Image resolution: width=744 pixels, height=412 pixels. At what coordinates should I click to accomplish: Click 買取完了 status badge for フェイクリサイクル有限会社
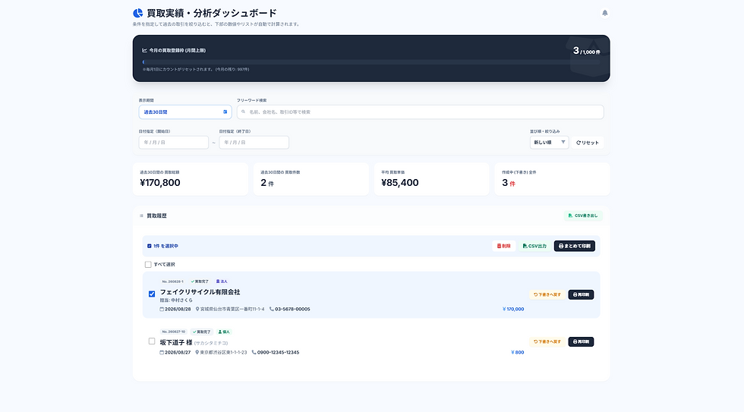199,281
